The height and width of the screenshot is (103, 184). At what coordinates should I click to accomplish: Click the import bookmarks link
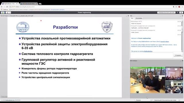[57, 9]
